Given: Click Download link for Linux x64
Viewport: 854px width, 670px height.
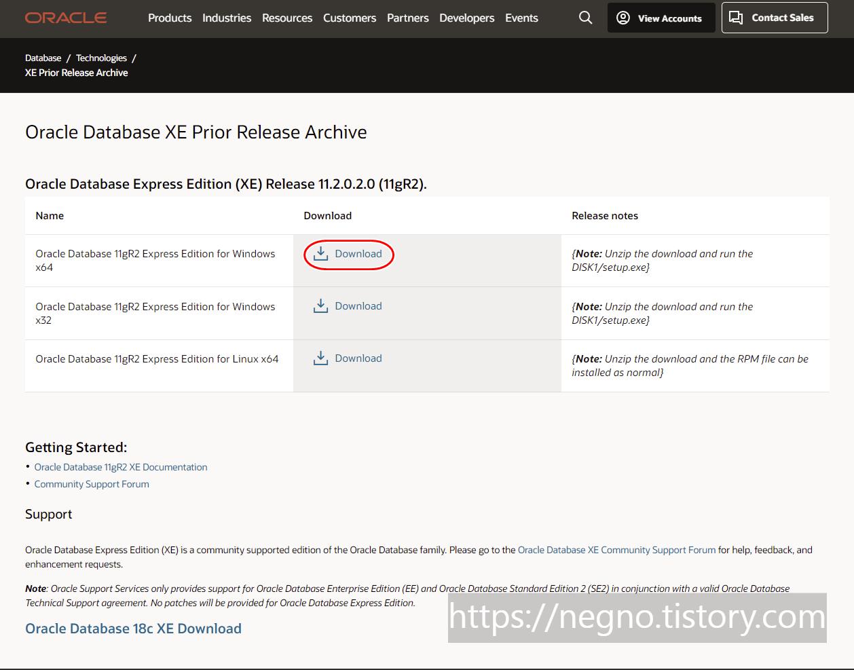Looking at the screenshot, I should click(358, 358).
